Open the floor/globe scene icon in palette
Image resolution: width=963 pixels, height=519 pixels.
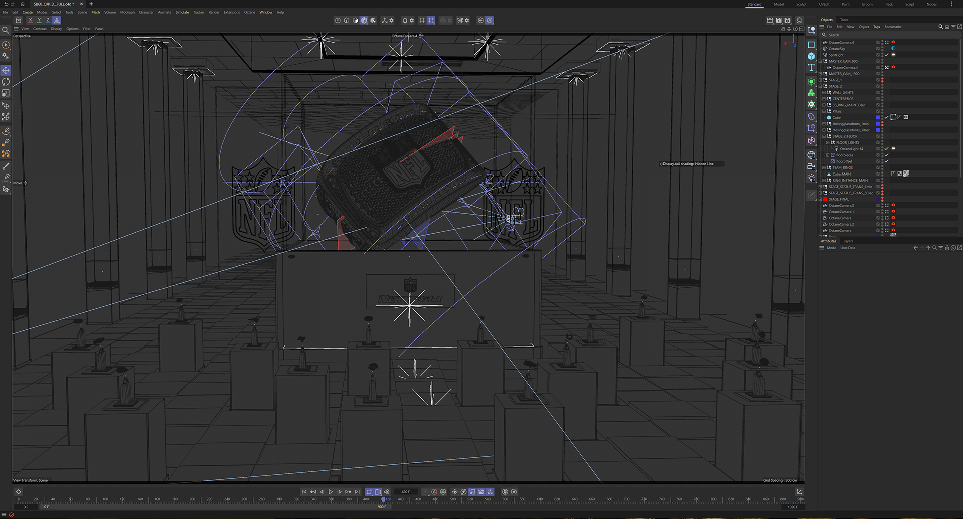click(811, 155)
